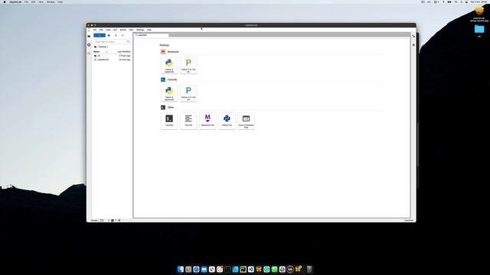490x275 pixels.
Task: Open Finder from the Dock
Action: click(181, 270)
